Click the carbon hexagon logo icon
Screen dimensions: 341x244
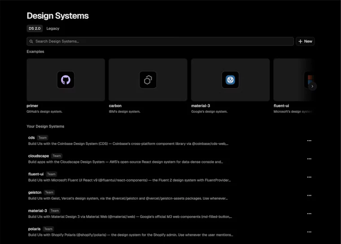148,80
